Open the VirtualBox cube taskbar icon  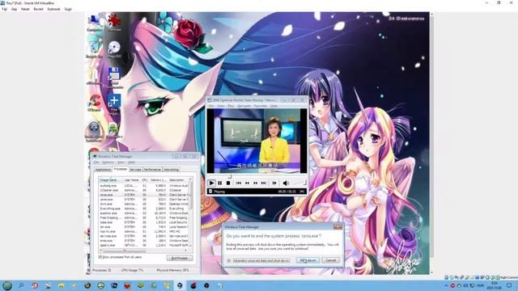tap(180, 285)
